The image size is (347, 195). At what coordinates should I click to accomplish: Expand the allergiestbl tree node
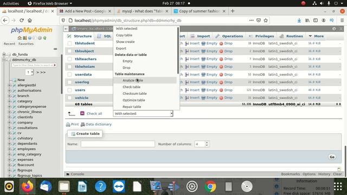pyautogui.click(x=10, y=85)
